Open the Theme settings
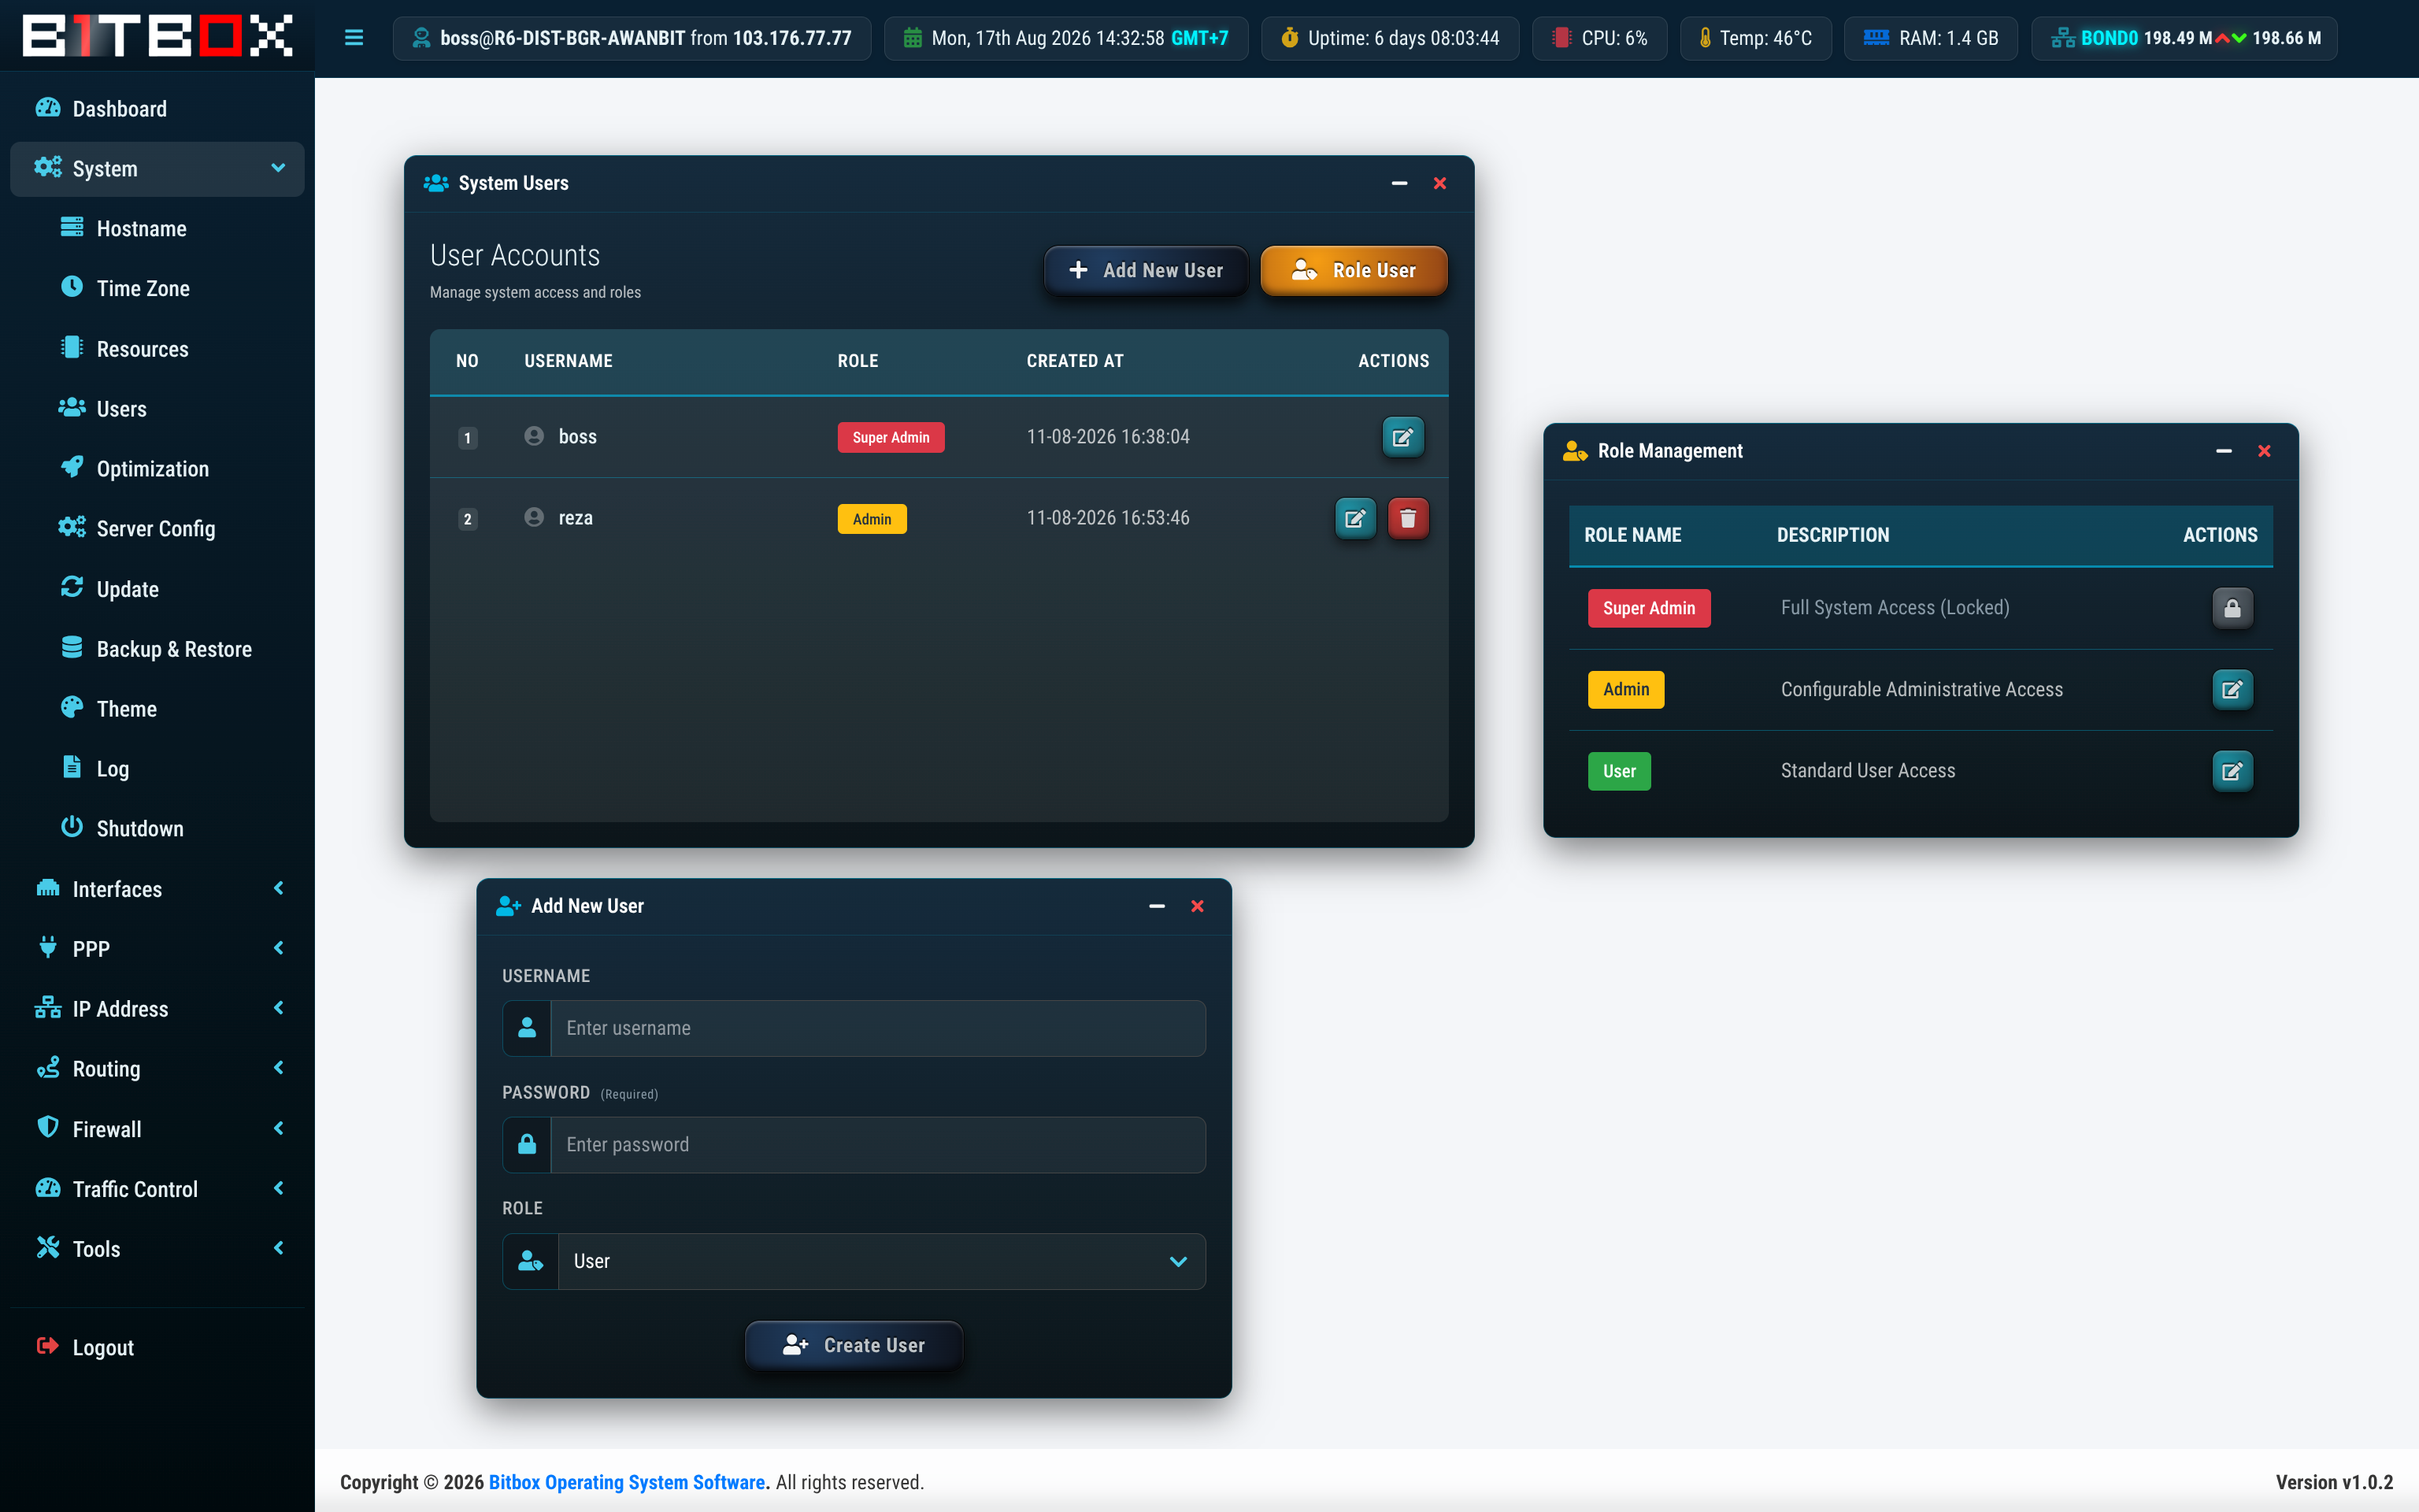Image resolution: width=2419 pixels, height=1512 pixels. point(157,708)
